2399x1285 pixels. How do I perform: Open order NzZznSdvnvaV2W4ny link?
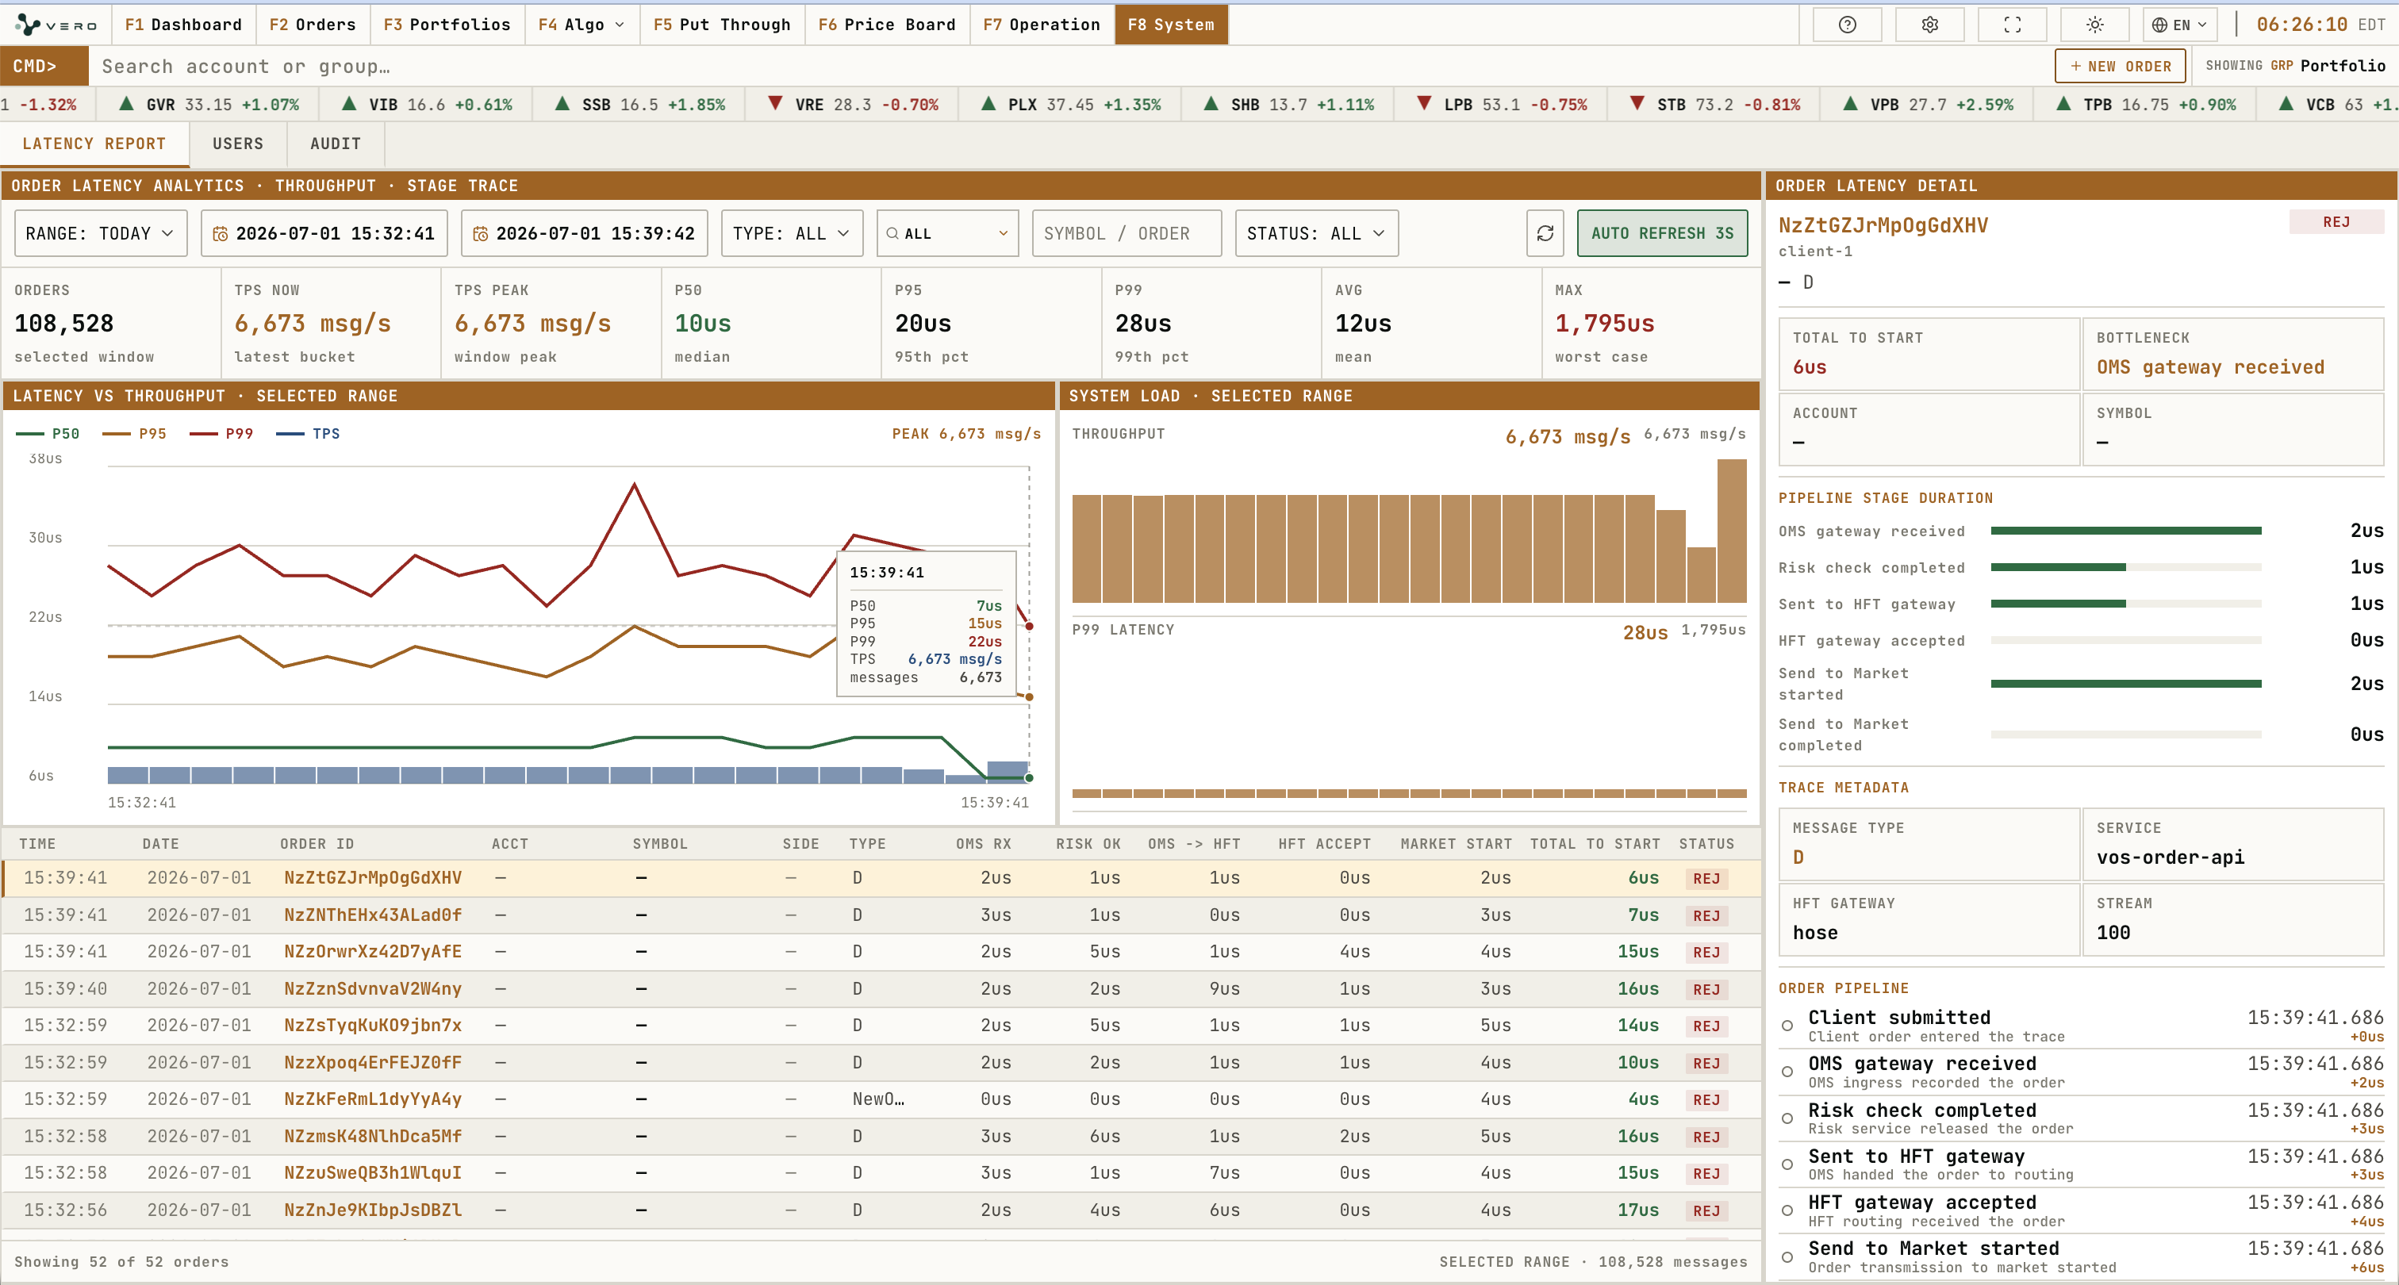pyautogui.click(x=373, y=989)
